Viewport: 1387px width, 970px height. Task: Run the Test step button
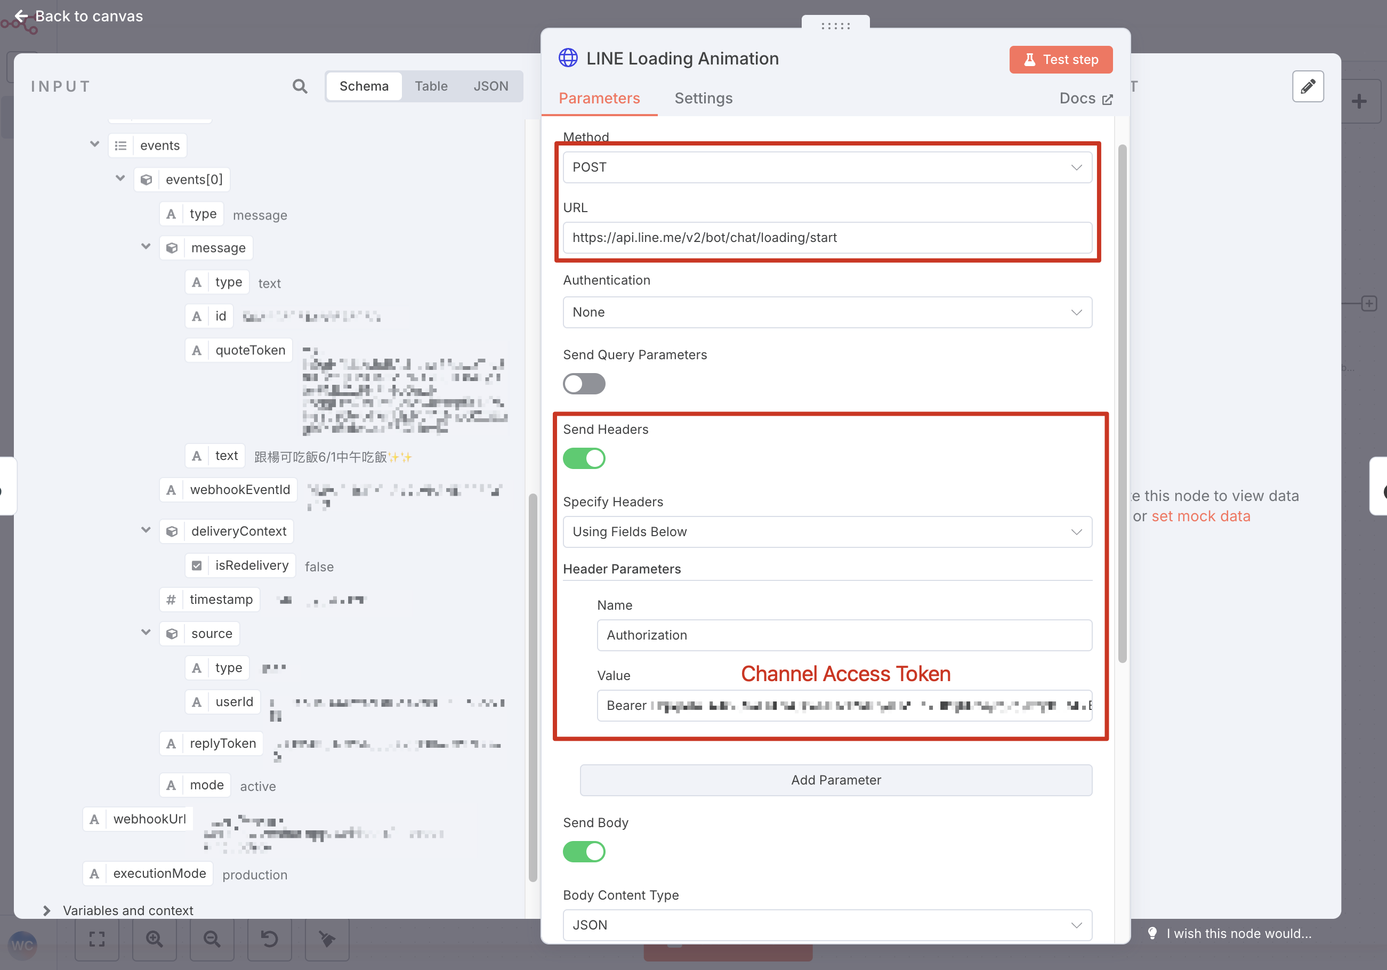tap(1061, 60)
